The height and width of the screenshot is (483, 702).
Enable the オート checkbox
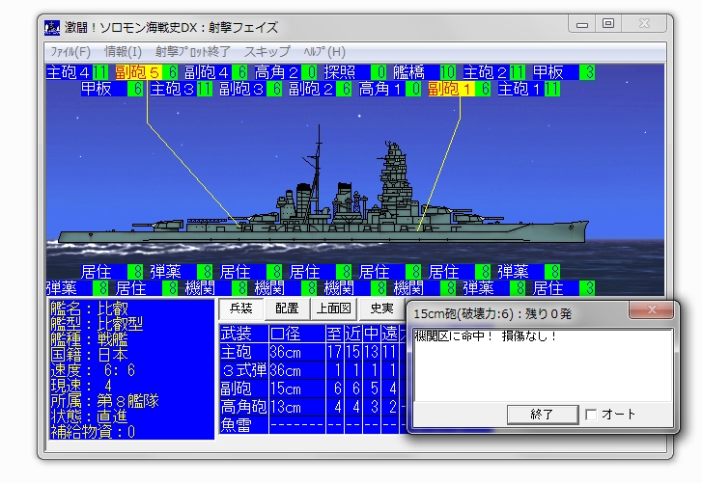point(591,415)
